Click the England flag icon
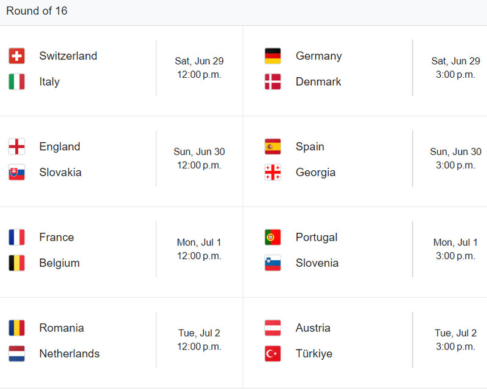The height and width of the screenshot is (389, 487). tap(17, 146)
